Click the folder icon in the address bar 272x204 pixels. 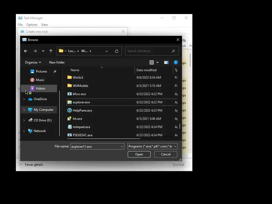[61, 51]
